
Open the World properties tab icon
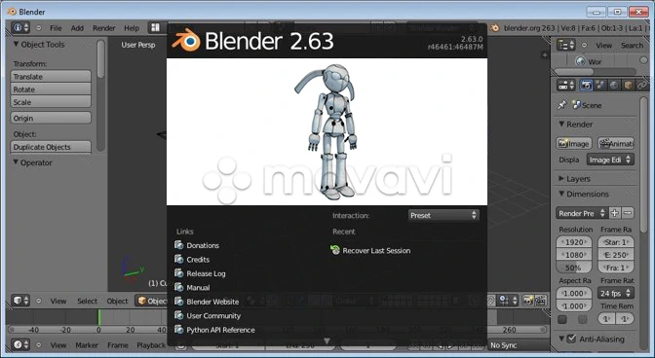[614, 85]
